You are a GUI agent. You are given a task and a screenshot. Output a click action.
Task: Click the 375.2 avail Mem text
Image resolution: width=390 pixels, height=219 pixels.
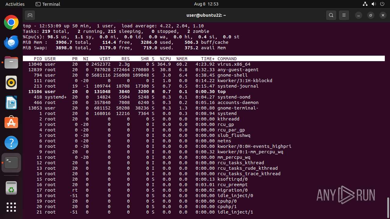click(x=205, y=48)
